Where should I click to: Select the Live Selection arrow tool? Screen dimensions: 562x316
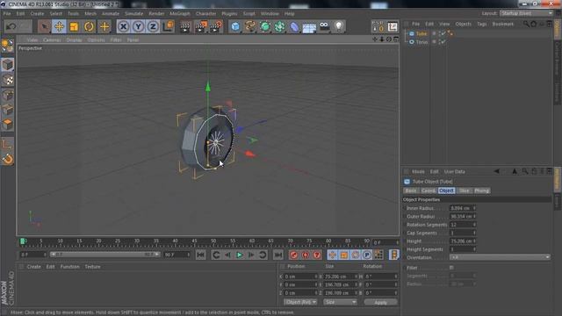[x=44, y=26]
